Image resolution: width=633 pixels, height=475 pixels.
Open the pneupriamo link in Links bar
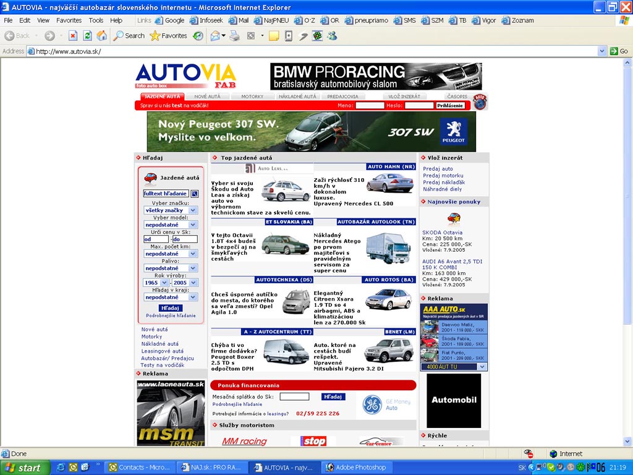(x=367, y=20)
